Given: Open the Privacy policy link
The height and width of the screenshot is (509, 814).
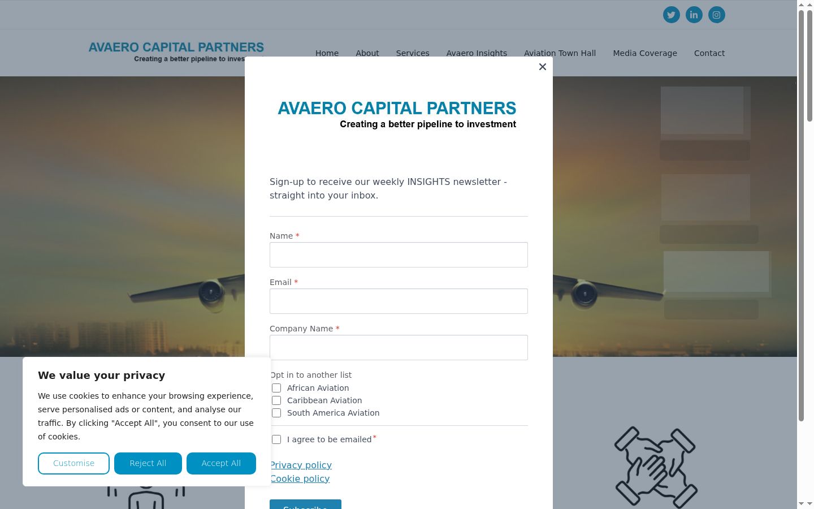Looking at the screenshot, I should pos(301,465).
